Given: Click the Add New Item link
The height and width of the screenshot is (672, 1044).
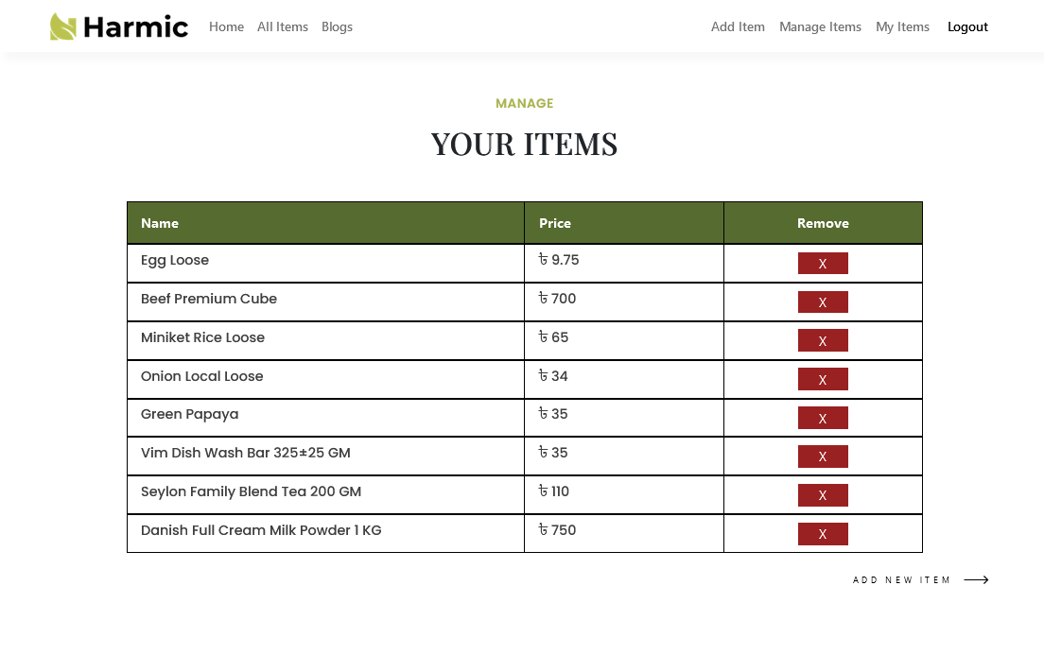Looking at the screenshot, I should (901, 580).
